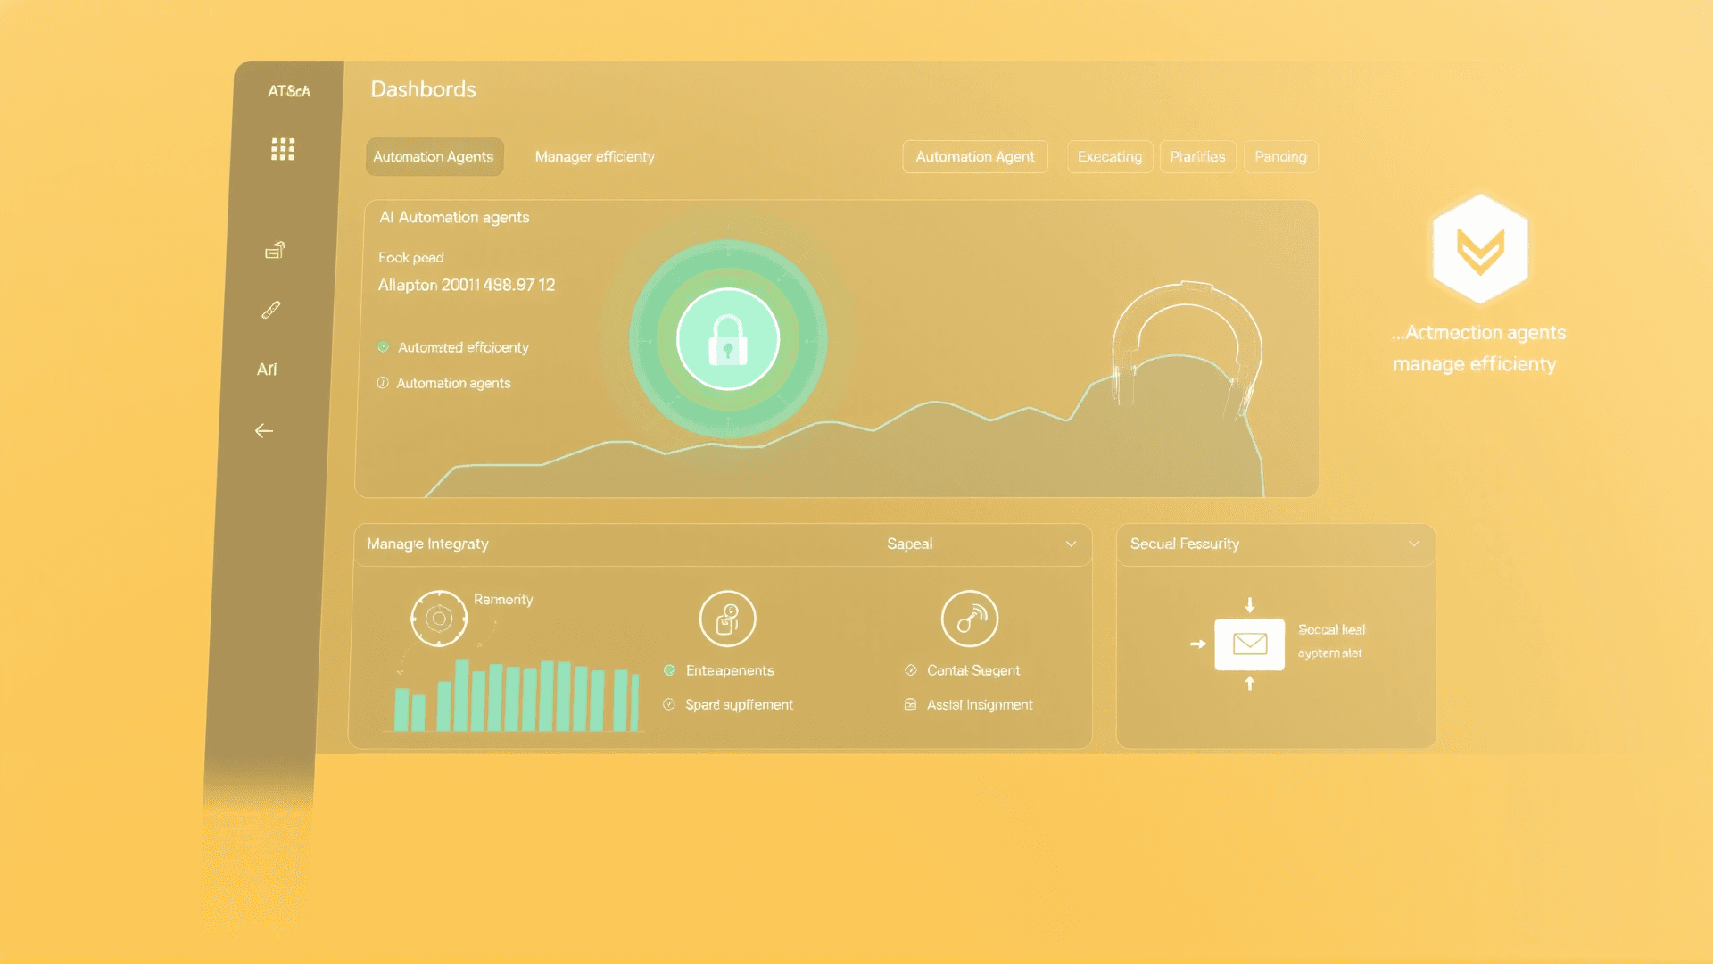Click the hexagon chevron logo
The image size is (1713, 964).
1480,250
